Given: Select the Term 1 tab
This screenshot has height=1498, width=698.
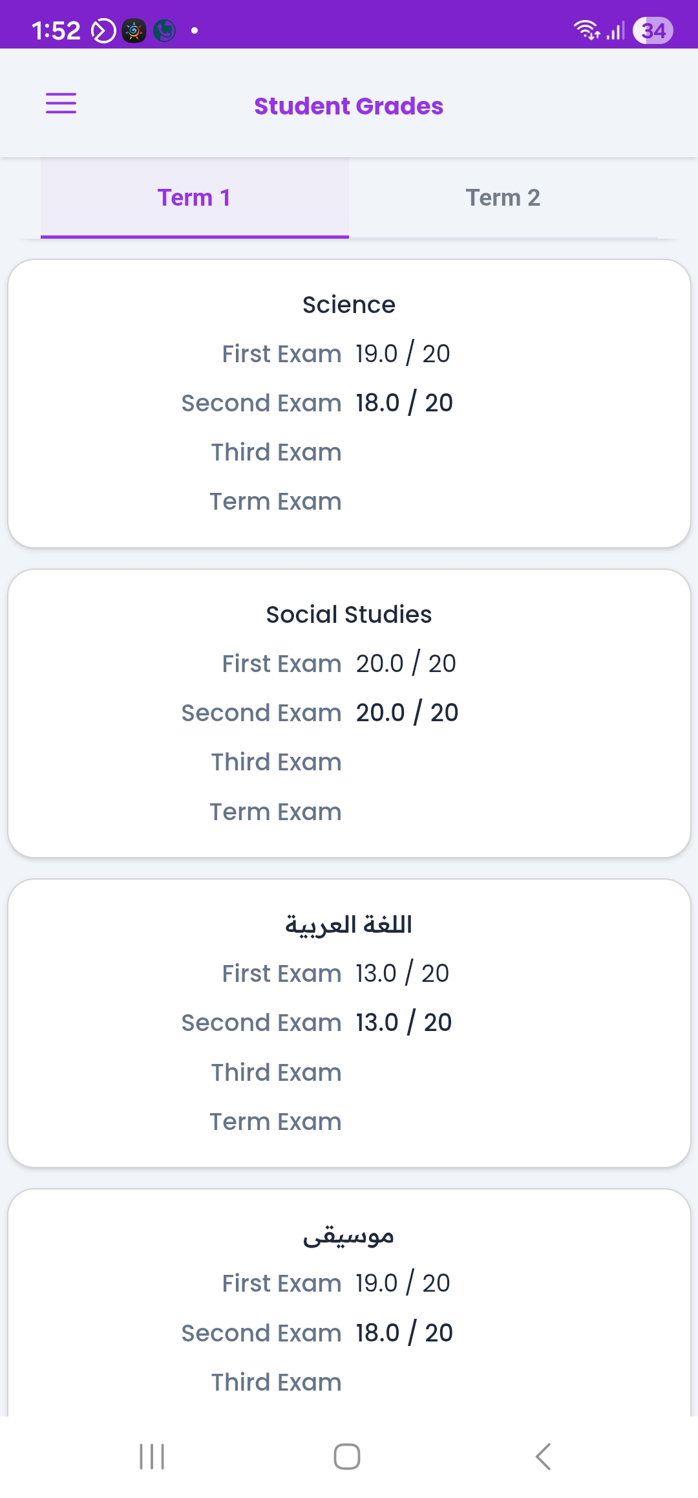Looking at the screenshot, I should tap(195, 197).
